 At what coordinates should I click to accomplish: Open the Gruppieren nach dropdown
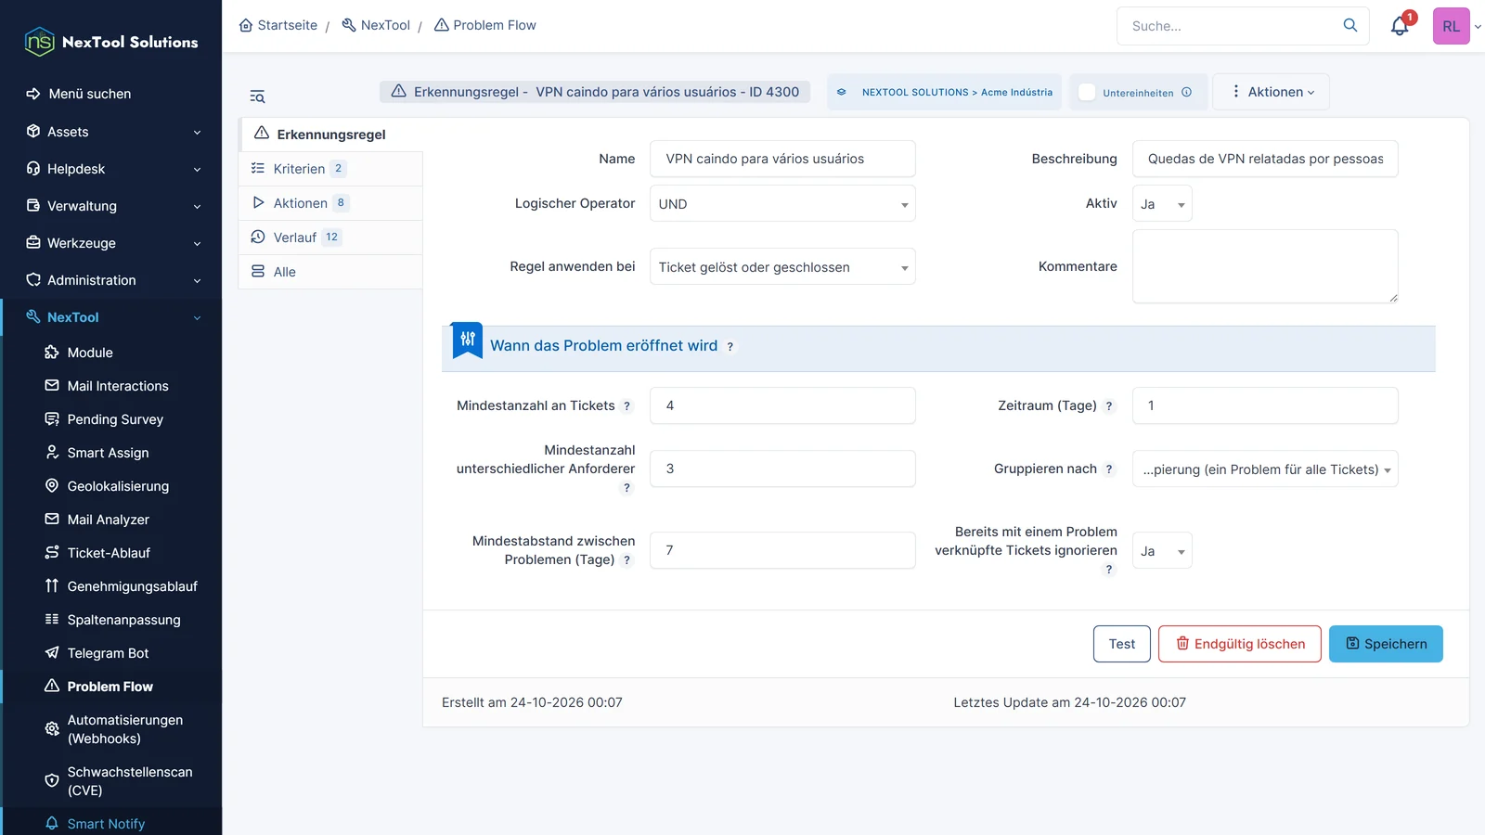[1265, 469]
